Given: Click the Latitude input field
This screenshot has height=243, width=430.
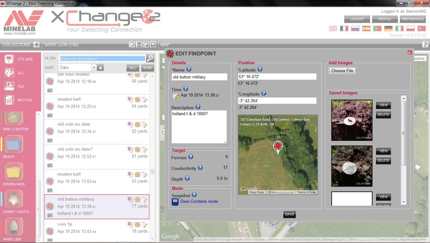Looking at the screenshot, I should [277, 77].
